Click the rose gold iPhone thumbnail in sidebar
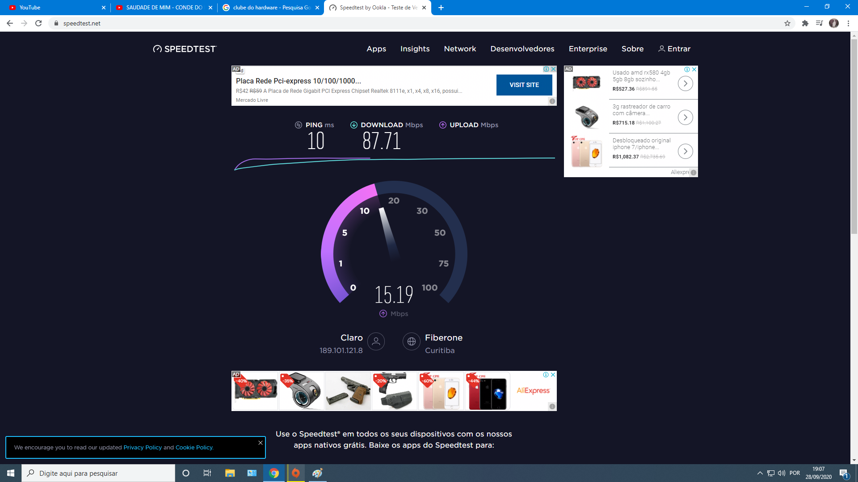 coord(586,151)
